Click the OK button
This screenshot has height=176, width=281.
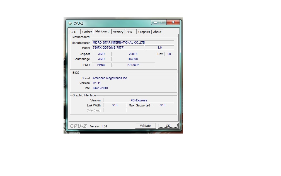pos(168,126)
